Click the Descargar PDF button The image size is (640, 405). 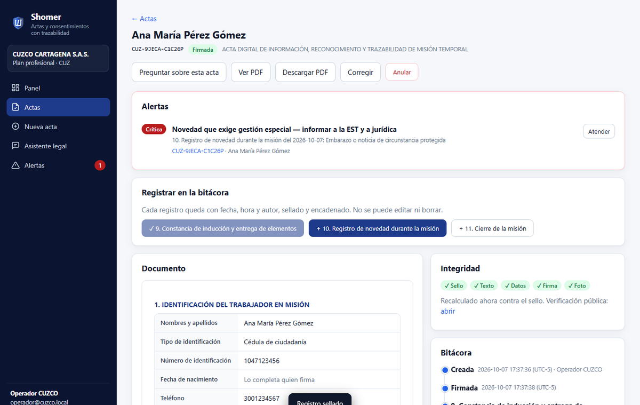(305, 73)
